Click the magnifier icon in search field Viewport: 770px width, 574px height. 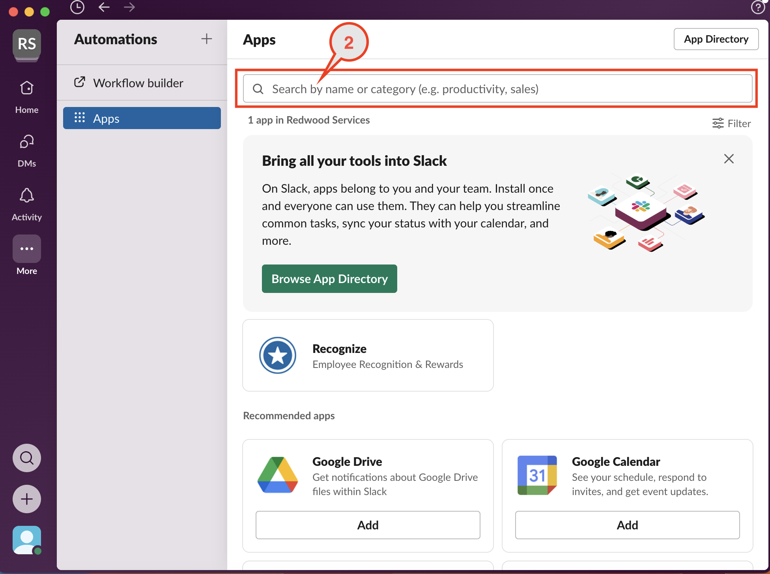258,89
